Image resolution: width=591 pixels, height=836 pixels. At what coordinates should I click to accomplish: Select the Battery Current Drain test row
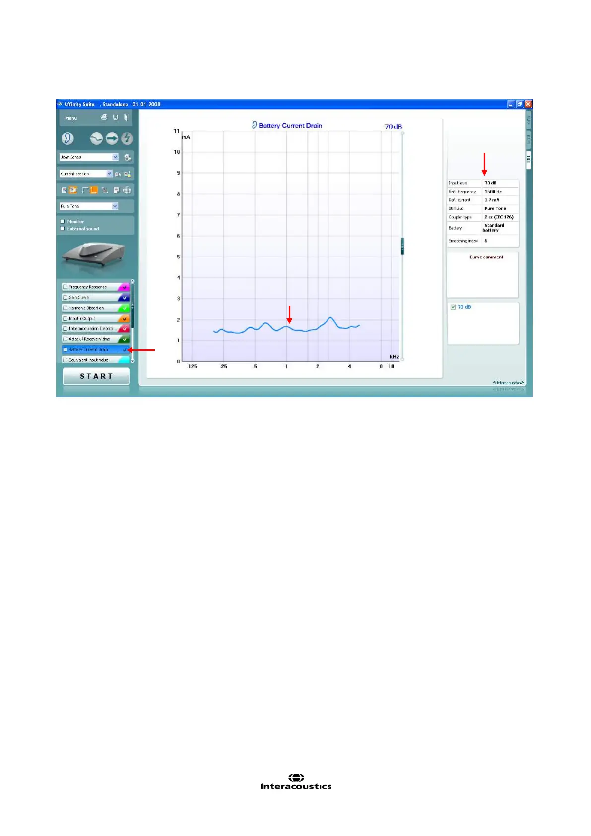click(x=96, y=349)
